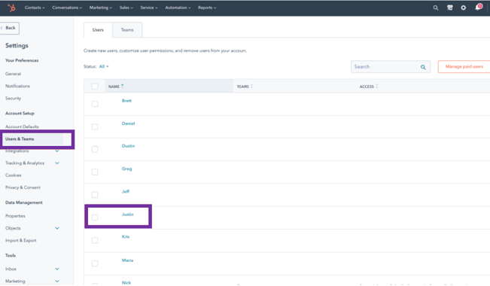Open user Daniel's profile link
This screenshot has width=490, height=286.
pyautogui.click(x=128, y=123)
